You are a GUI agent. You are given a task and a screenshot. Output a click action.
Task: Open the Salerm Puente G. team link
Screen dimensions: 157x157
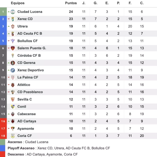tap(32, 48)
